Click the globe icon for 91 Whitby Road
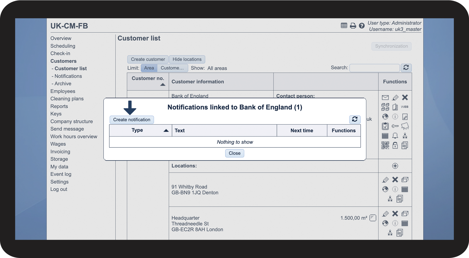This screenshot has height=258, width=469. (x=385, y=189)
